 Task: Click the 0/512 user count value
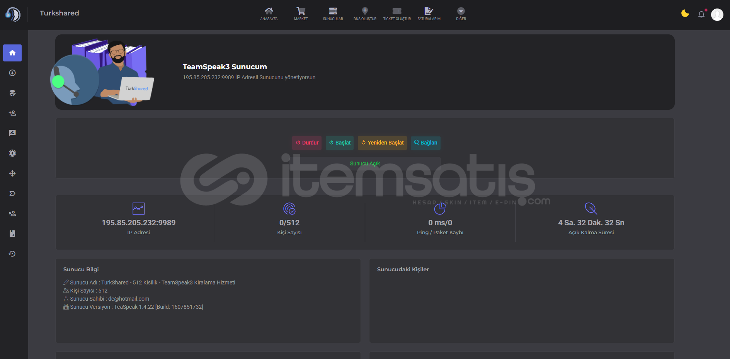point(289,223)
